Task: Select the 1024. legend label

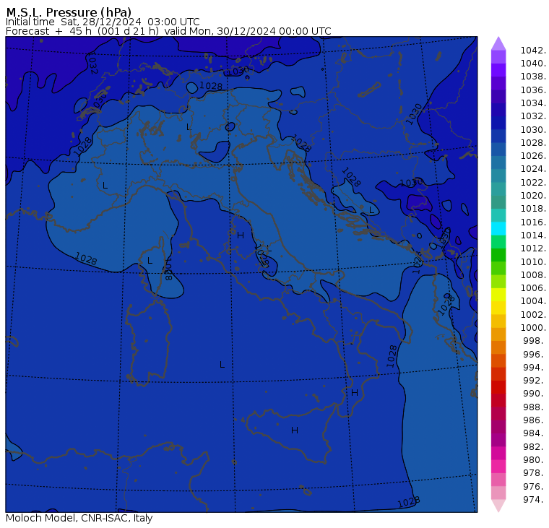Action: pyautogui.click(x=533, y=169)
